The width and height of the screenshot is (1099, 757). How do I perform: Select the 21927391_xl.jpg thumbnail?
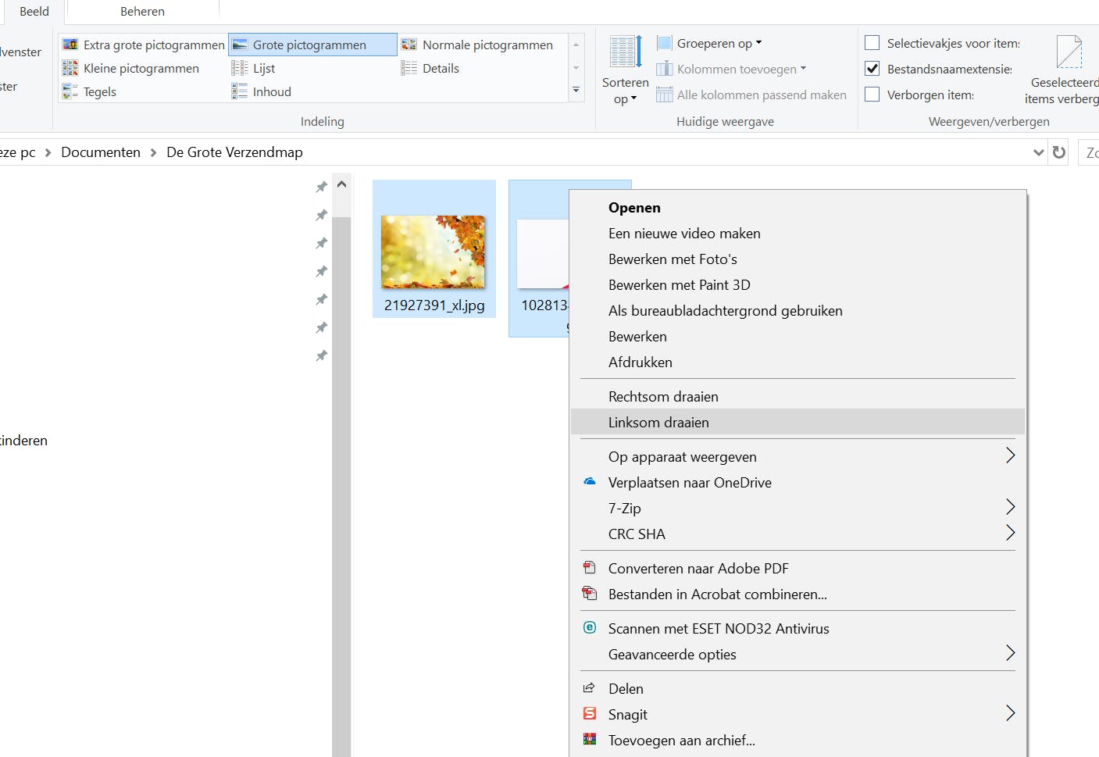[x=433, y=252]
